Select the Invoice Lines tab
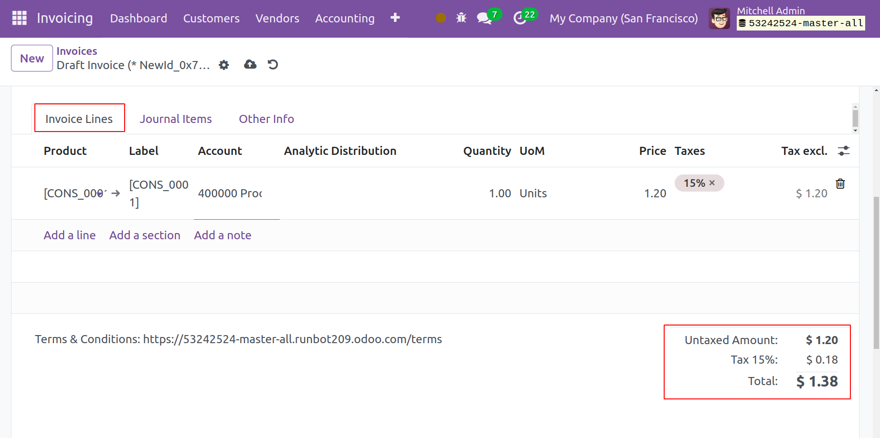 pos(79,119)
